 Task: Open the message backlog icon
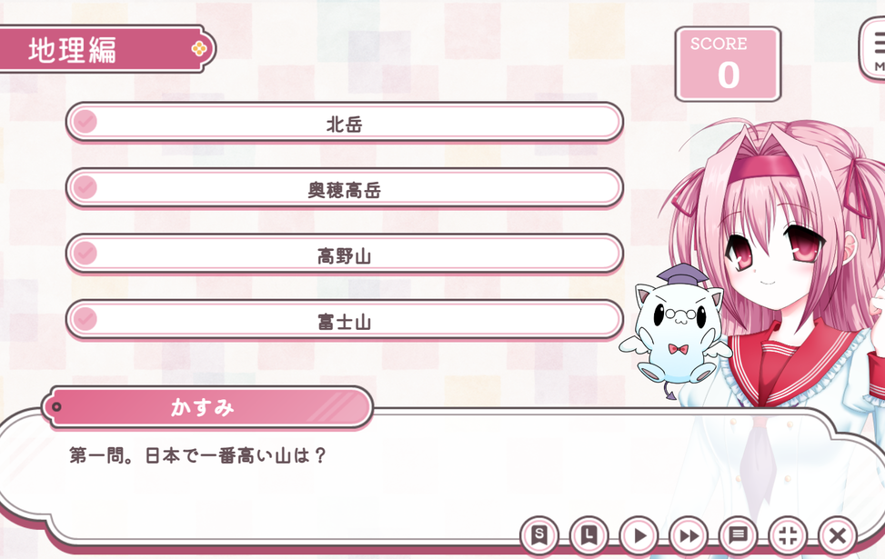coord(738,534)
